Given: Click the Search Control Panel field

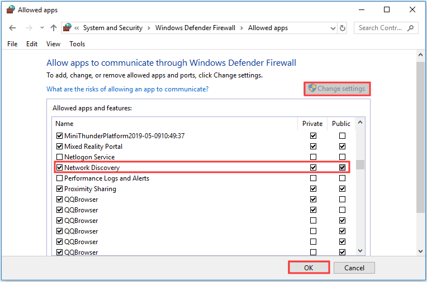Looking at the screenshot, I should coord(386,28).
